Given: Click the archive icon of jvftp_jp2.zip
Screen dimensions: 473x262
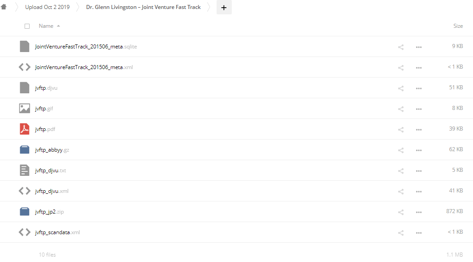Looking at the screenshot, I should 24,212.
